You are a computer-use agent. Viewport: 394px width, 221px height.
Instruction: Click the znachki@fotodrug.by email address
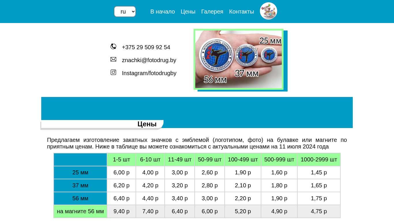coord(149,60)
